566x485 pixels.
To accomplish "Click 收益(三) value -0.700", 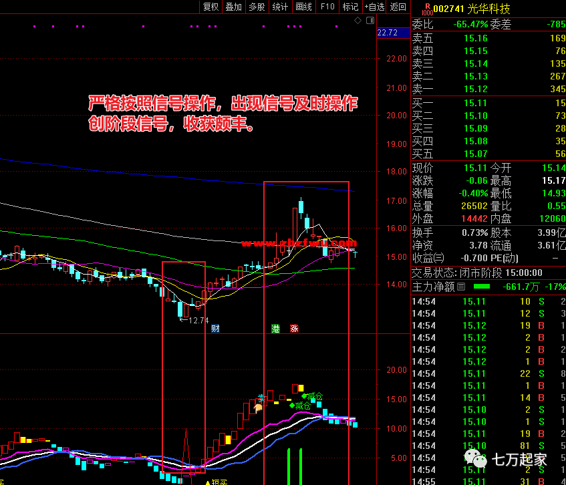I will click(x=474, y=259).
